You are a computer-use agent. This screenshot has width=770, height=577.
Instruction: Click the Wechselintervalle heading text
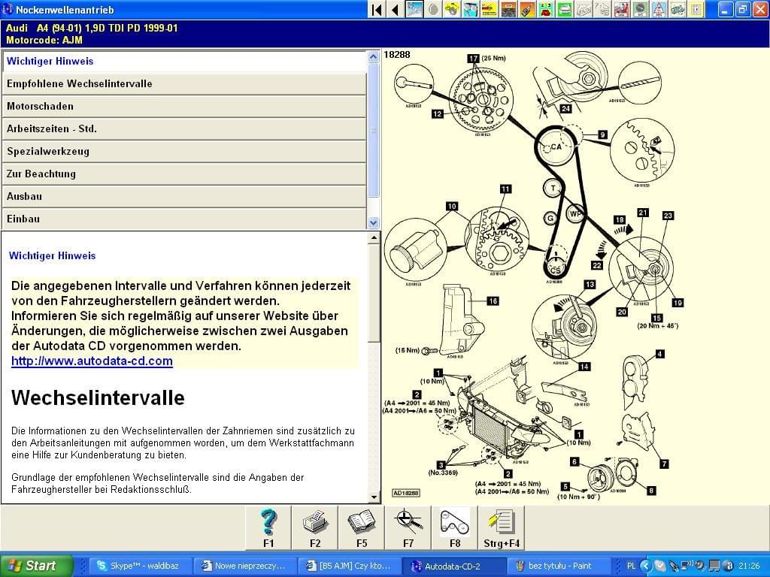(x=98, y=398)
